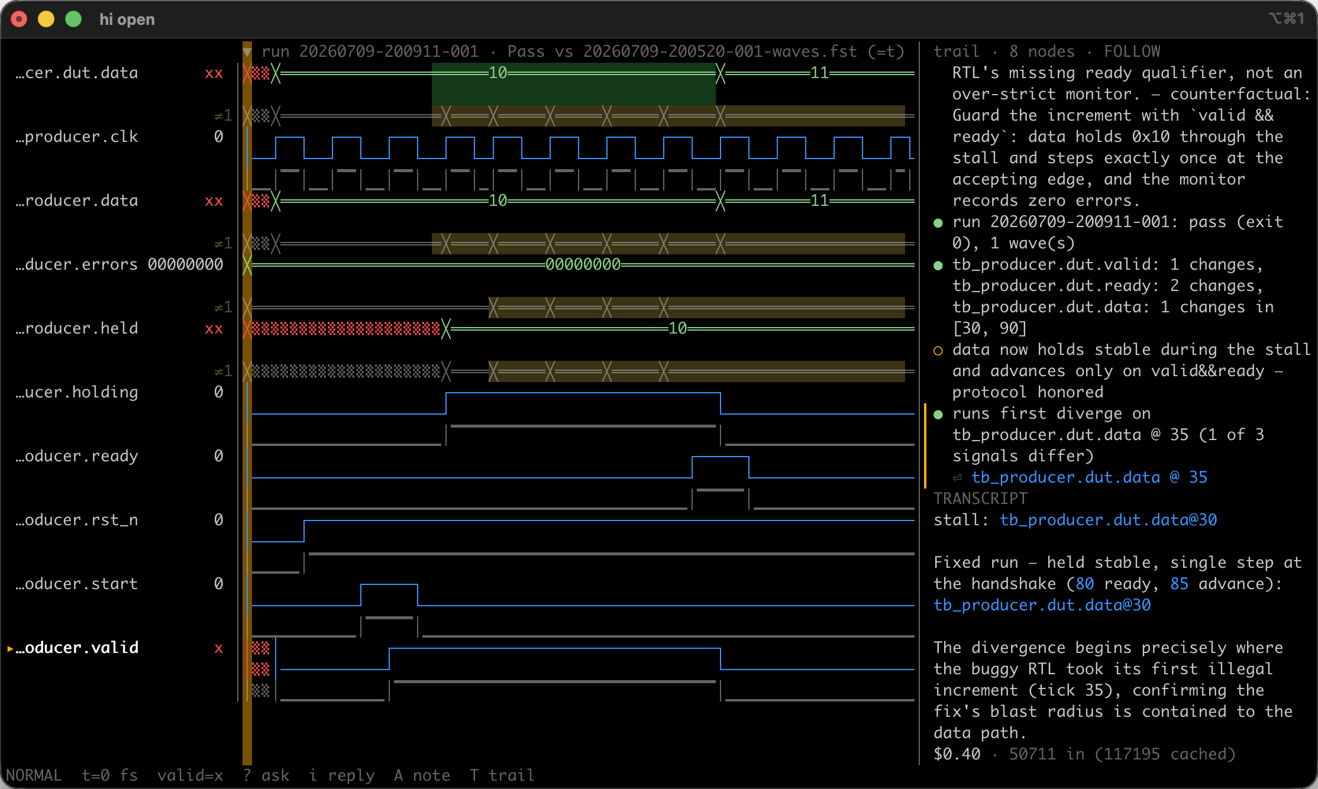Select the …oducer.rst_n signal row

click(x=119, y=520)
